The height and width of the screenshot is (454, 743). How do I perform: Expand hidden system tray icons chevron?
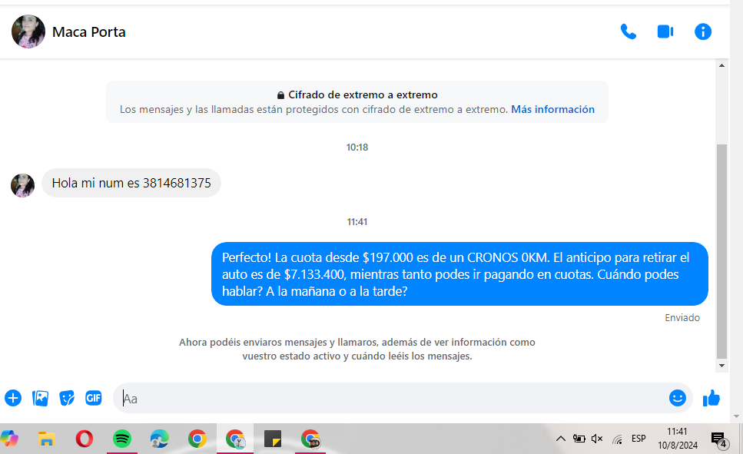click(561, 439)
